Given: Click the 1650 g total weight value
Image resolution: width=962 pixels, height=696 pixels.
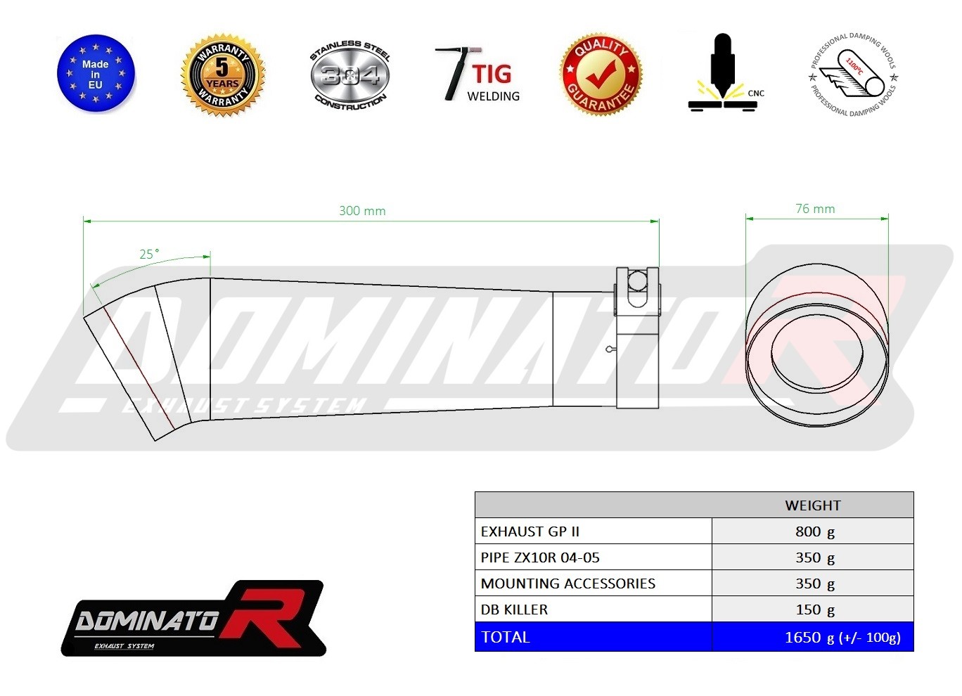Looking at the screenshot, I should pos(842,638).
